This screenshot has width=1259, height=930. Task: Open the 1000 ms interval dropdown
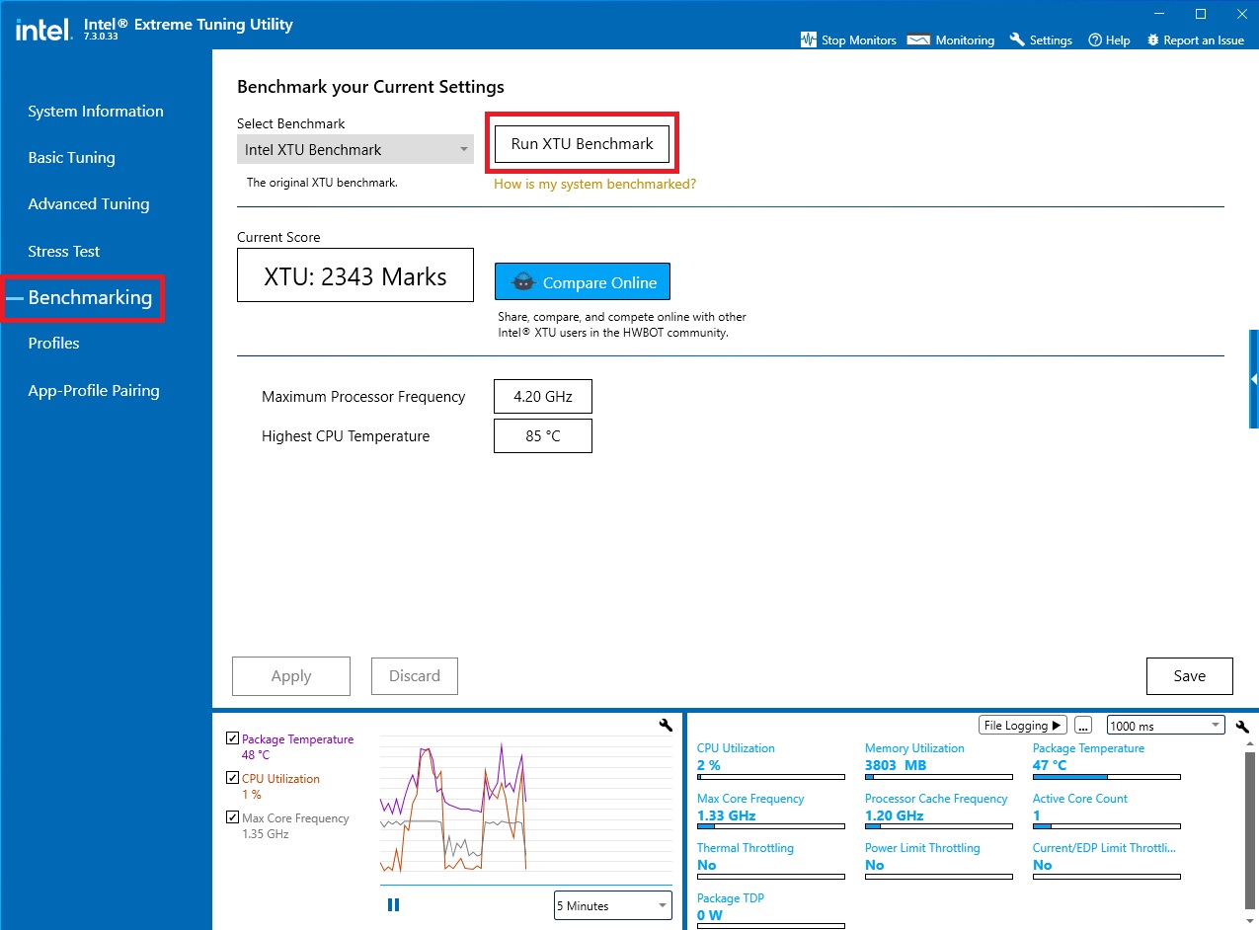click(x=1166, y=726)
